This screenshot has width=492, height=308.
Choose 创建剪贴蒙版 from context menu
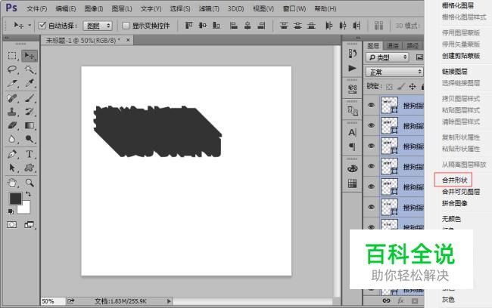[x=461, y=56]
